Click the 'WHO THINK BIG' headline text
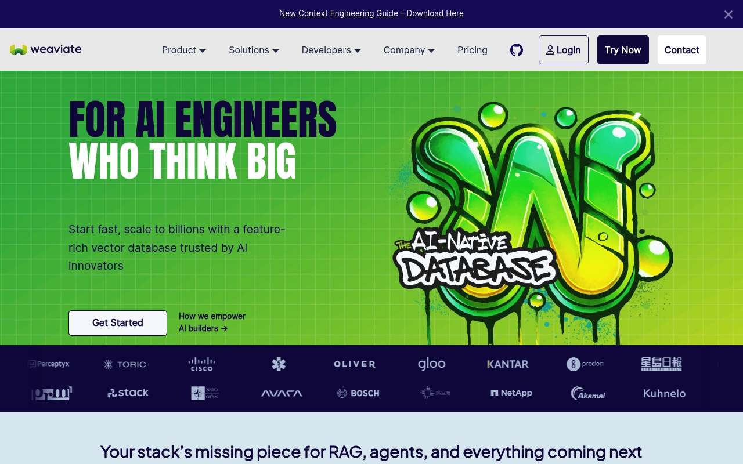743x464 pixels. (x=182, y=160)
